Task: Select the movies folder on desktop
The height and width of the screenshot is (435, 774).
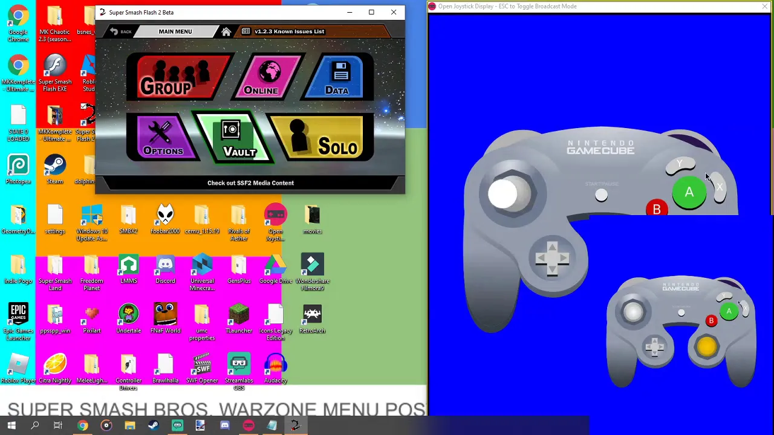Action: click(x=312, y=220)
